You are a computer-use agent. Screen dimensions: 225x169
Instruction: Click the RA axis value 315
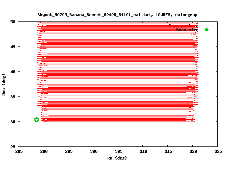point(168,151)
